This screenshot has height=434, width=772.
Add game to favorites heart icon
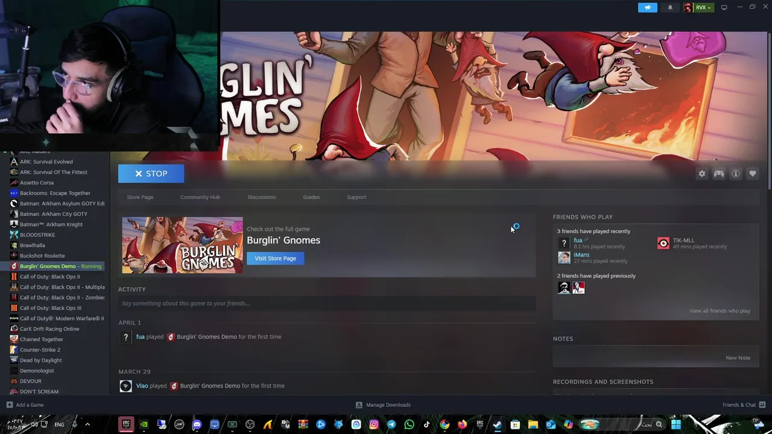(753, 174)
